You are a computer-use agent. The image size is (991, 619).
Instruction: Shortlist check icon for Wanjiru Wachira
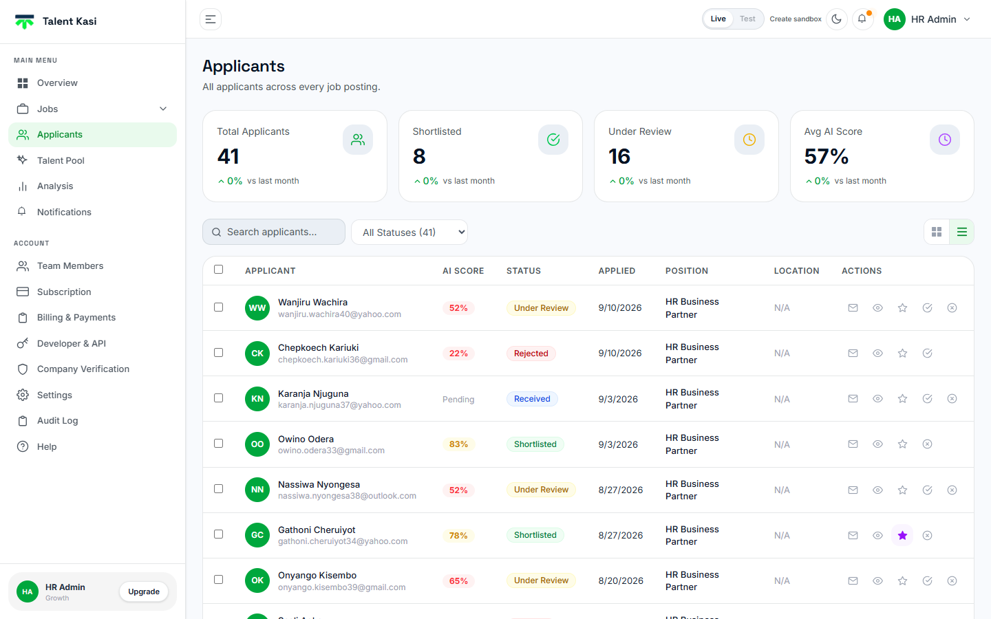click(927, 308)
